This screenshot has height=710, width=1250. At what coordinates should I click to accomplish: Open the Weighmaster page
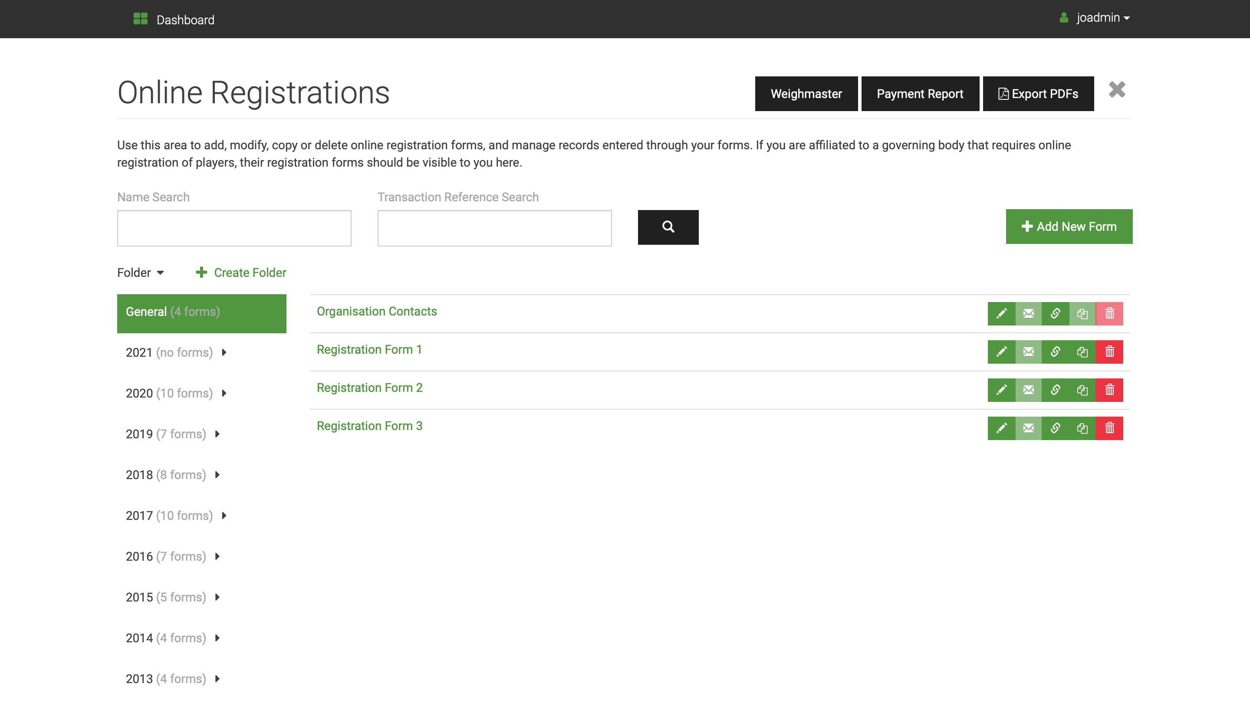(806, 94)
